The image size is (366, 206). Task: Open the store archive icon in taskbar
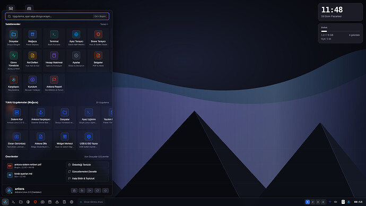pyautogui.click(x=50, y=202)
